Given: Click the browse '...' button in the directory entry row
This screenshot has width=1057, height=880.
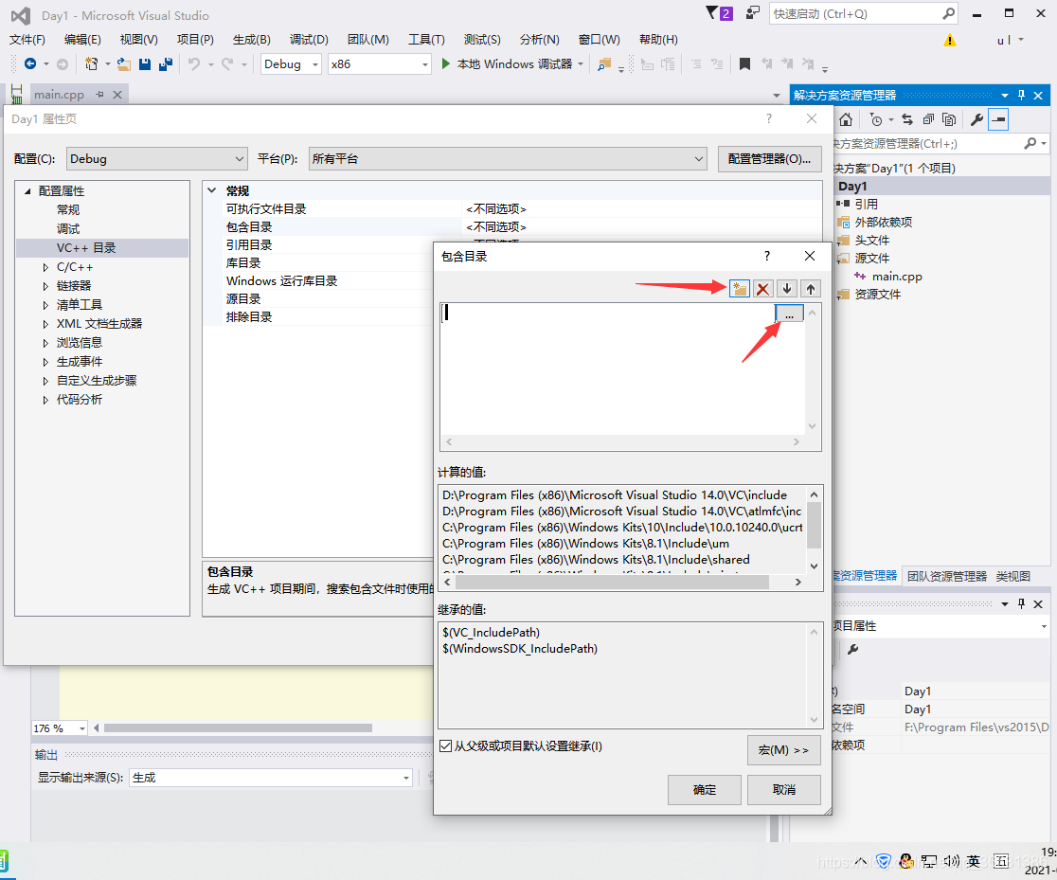Looking at the screenshot, I should click(x=789, y=314).
